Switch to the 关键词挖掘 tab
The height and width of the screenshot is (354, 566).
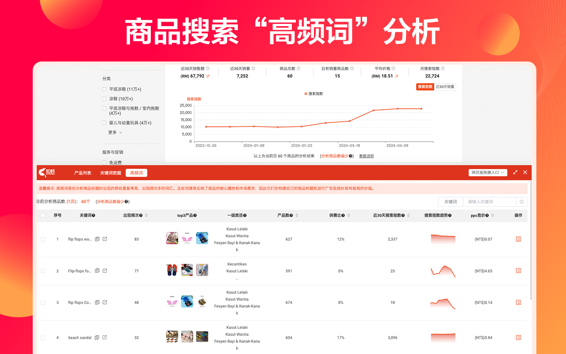[x=110, y=173]
